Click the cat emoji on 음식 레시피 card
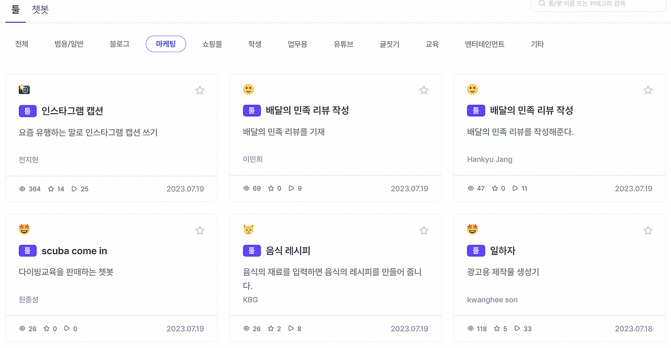 coord(248,230)
